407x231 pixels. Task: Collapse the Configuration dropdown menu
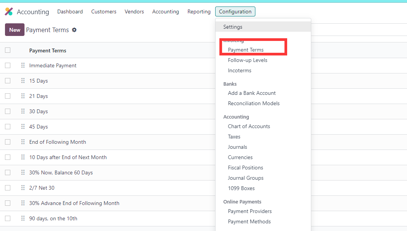click(x=235, y=11)
